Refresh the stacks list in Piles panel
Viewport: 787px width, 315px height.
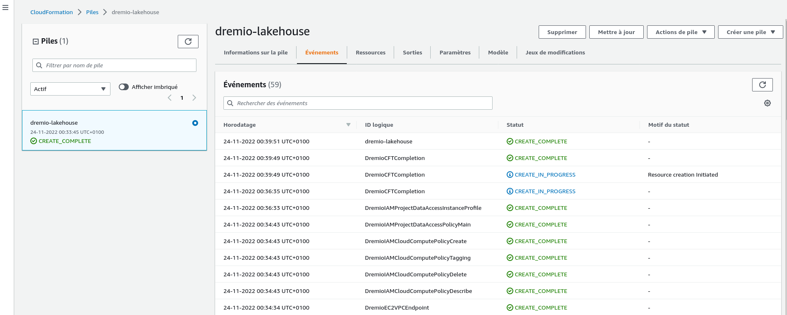click(188, 42)
